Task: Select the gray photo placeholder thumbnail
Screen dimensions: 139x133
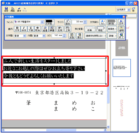Action: click(x=122, y=48)
